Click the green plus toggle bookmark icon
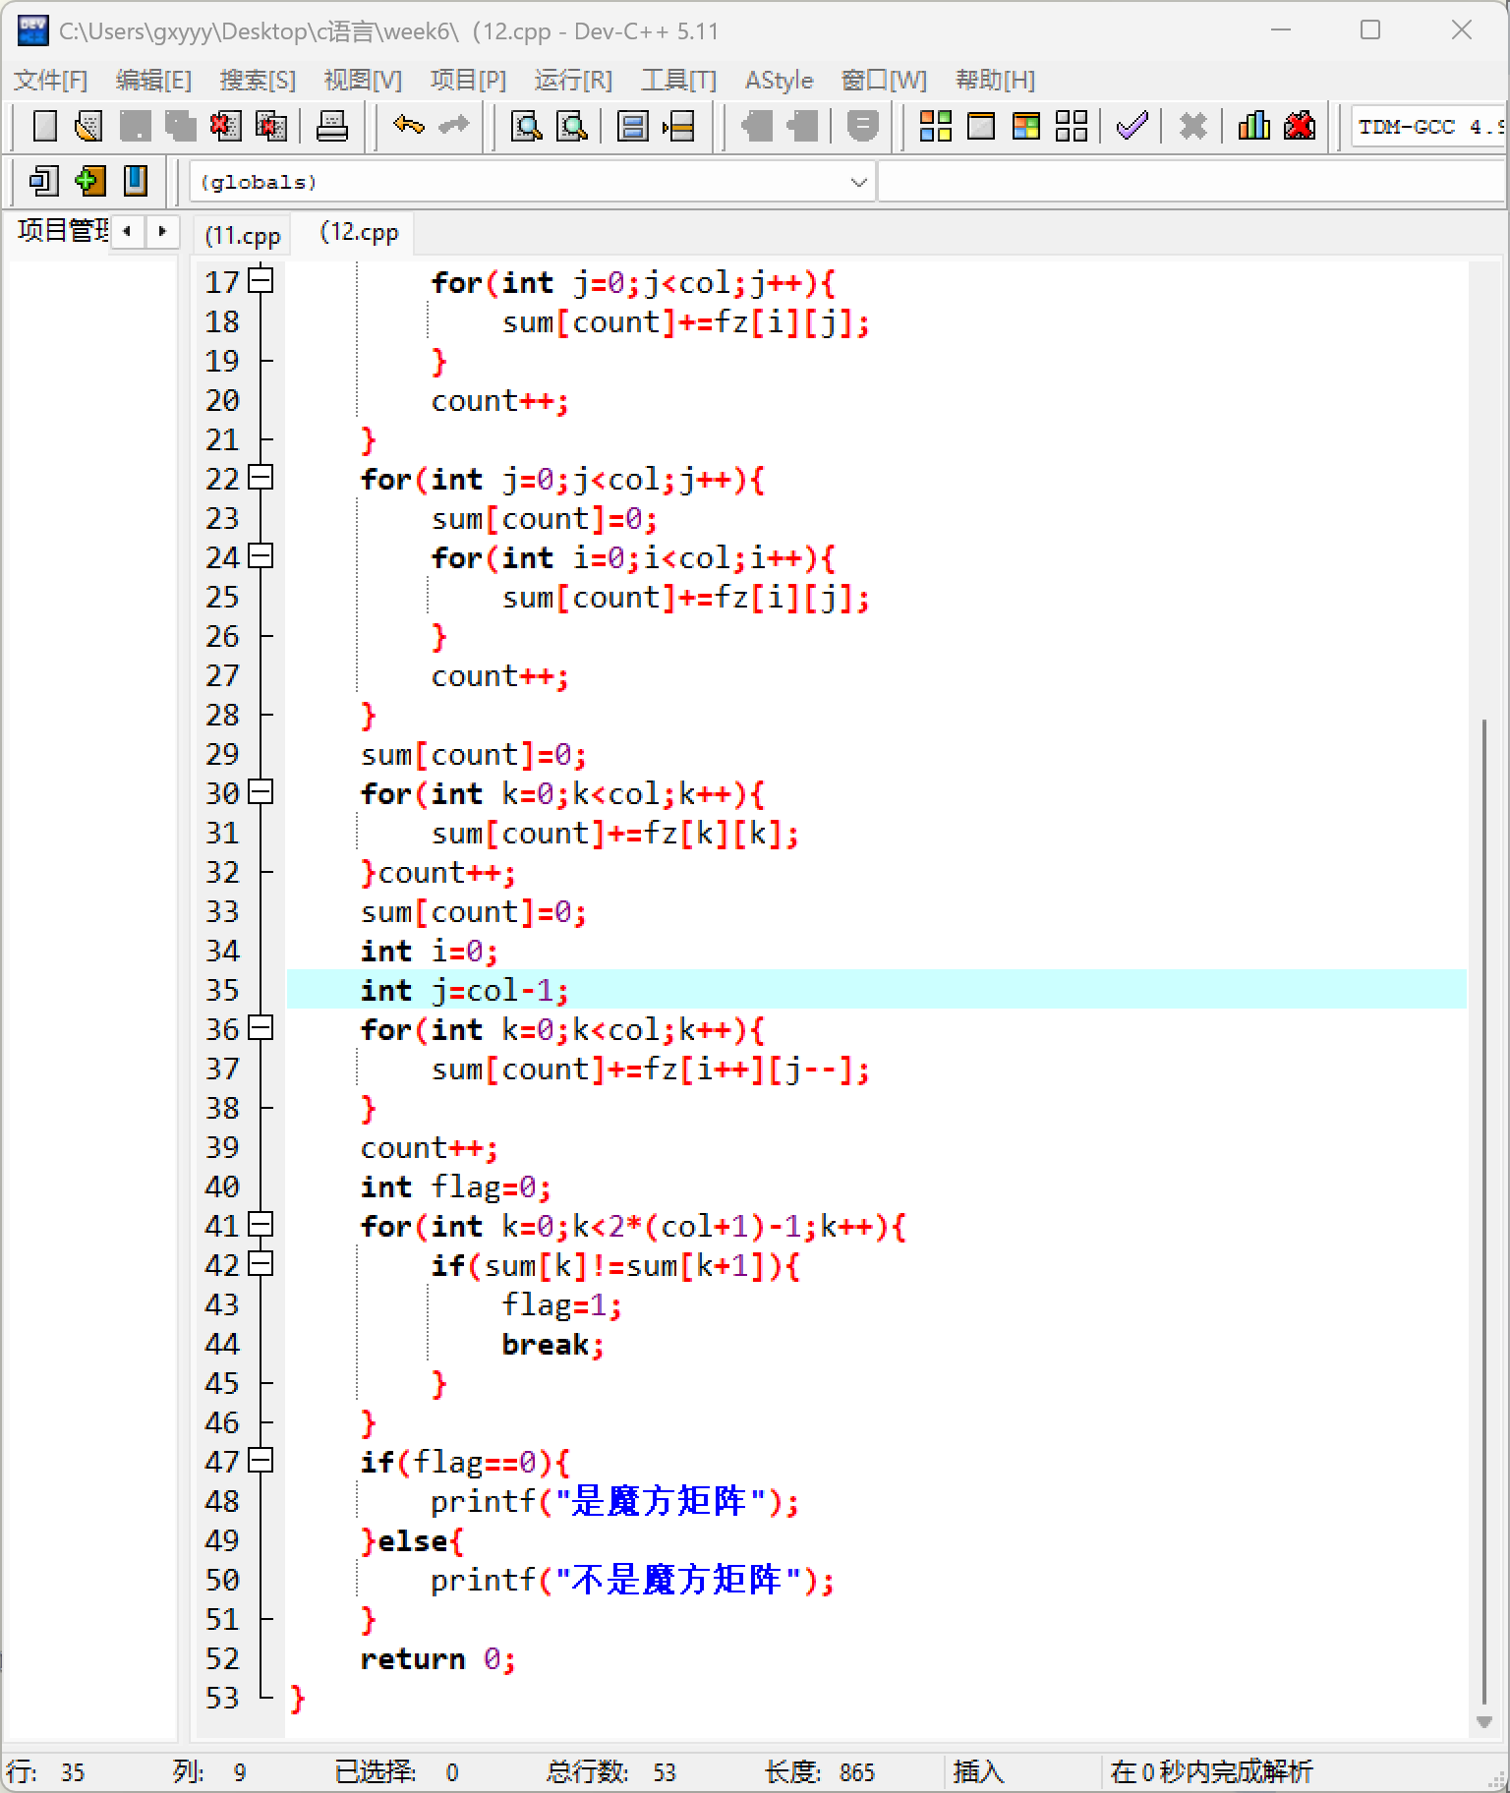This screenshot has height=1793, width=1510. pos(89,181)
